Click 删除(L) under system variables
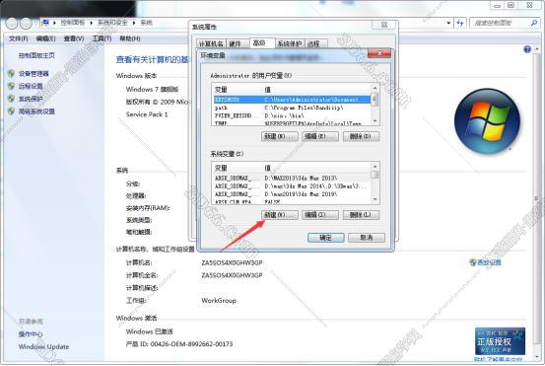This screenshot has height=366, width=545. (x=361, y=215)
